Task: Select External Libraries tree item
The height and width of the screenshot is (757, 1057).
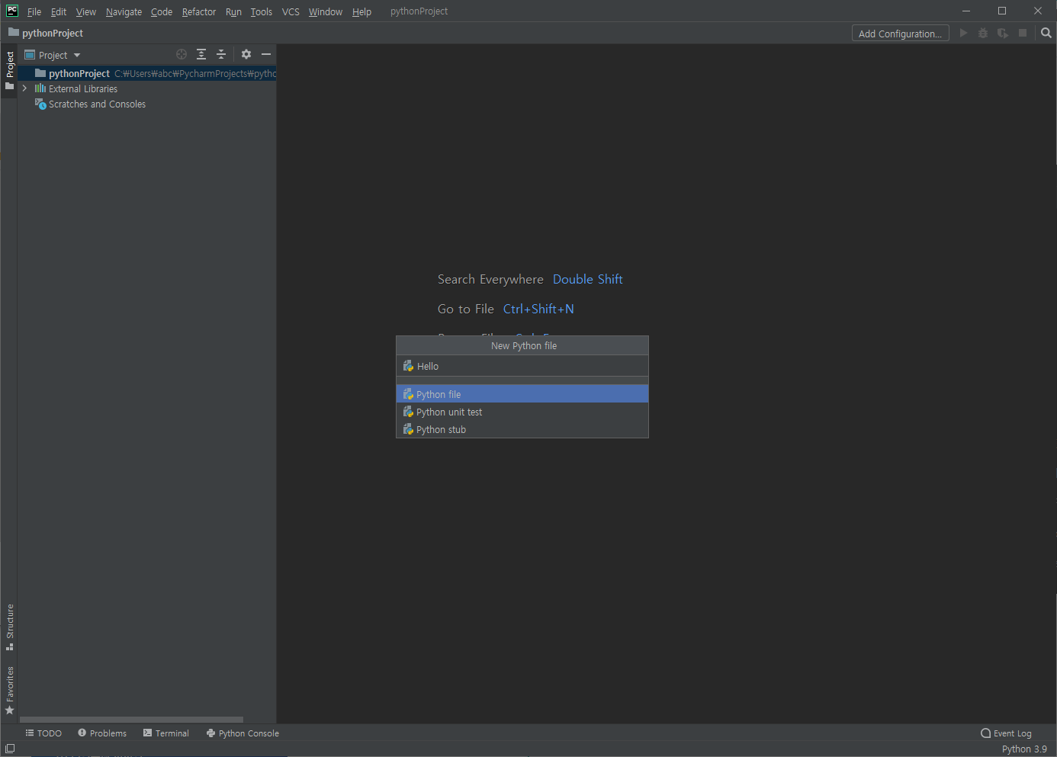Action: pos(76,88)
